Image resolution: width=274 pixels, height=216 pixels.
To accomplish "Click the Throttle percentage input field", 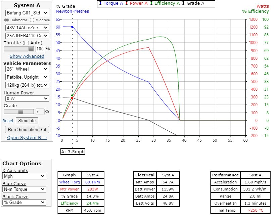I will [x=40, y=49].
